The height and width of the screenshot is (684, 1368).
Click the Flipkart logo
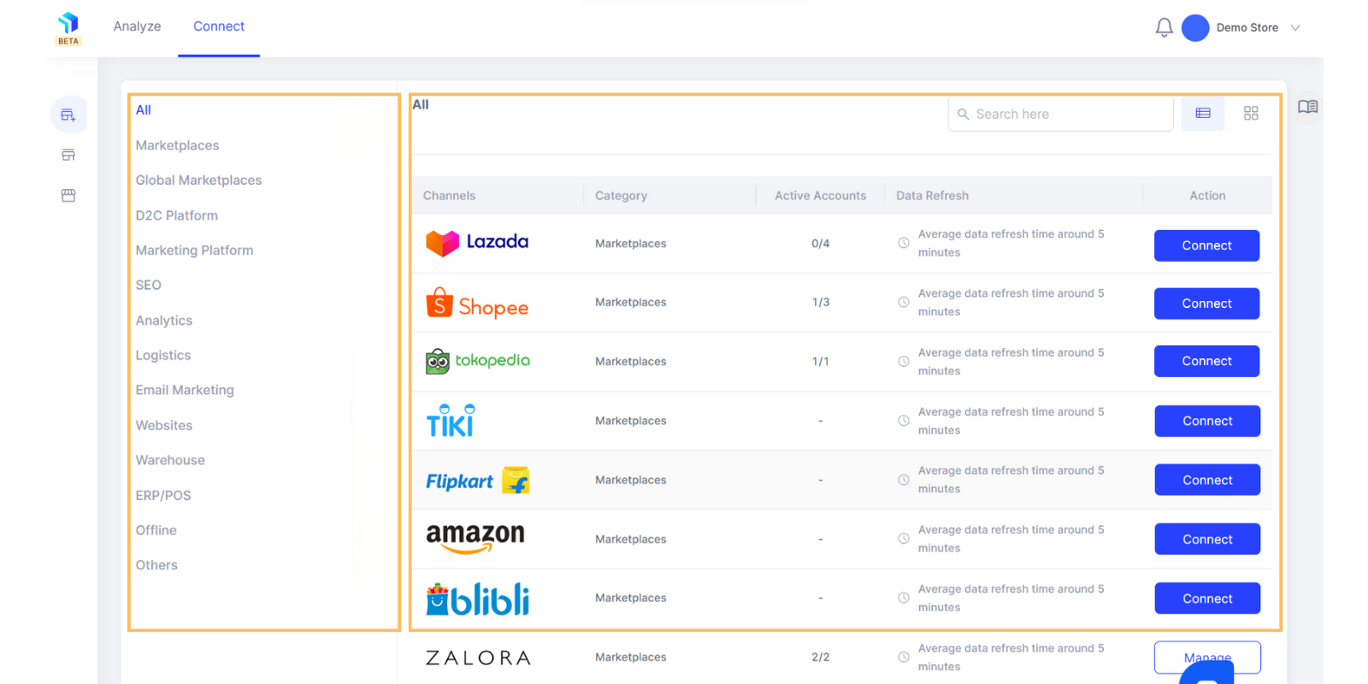(x=477, y=481)
